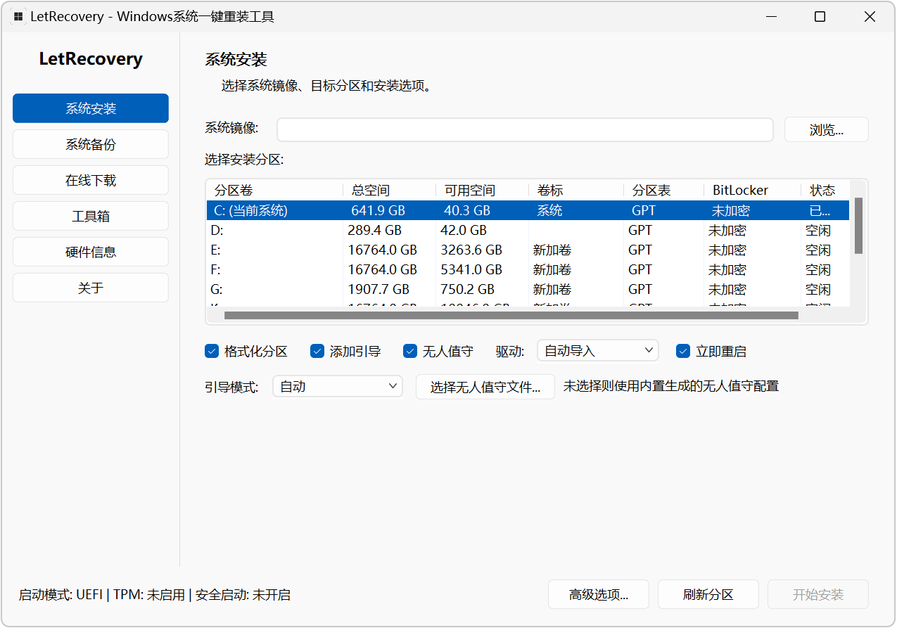897x628 pixels.
Task: Click the partition table horizontal scrollbar
Action: coord(511,316)
